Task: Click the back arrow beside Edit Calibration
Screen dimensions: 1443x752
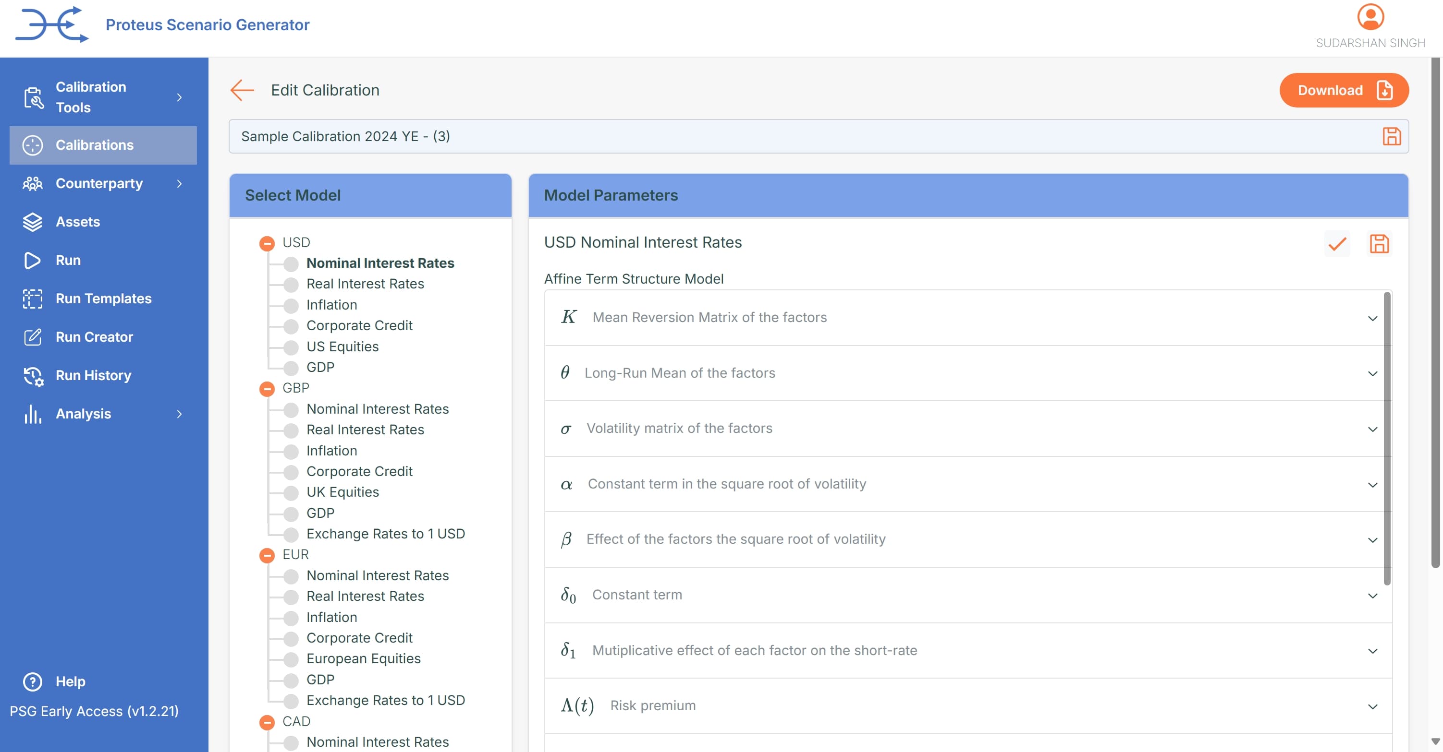Action: click(242, 90)
